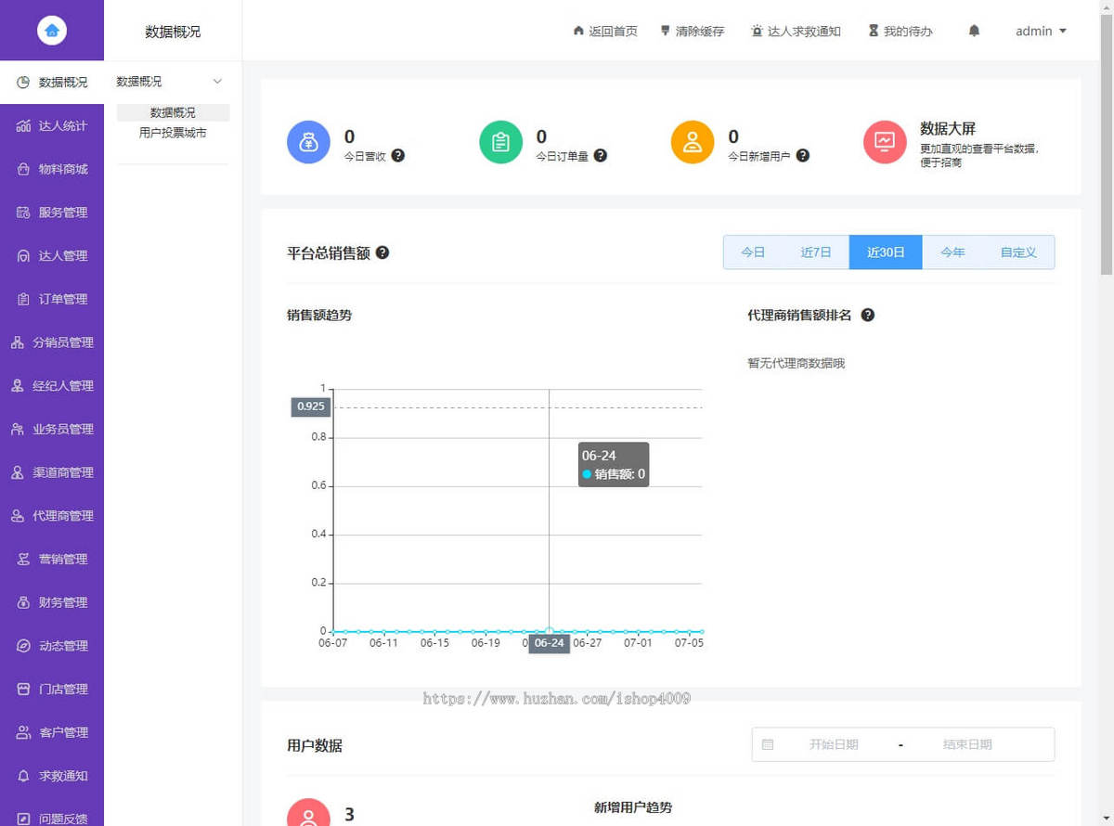Click the help icon next to 今日订单量

click(x=601, y=155)
